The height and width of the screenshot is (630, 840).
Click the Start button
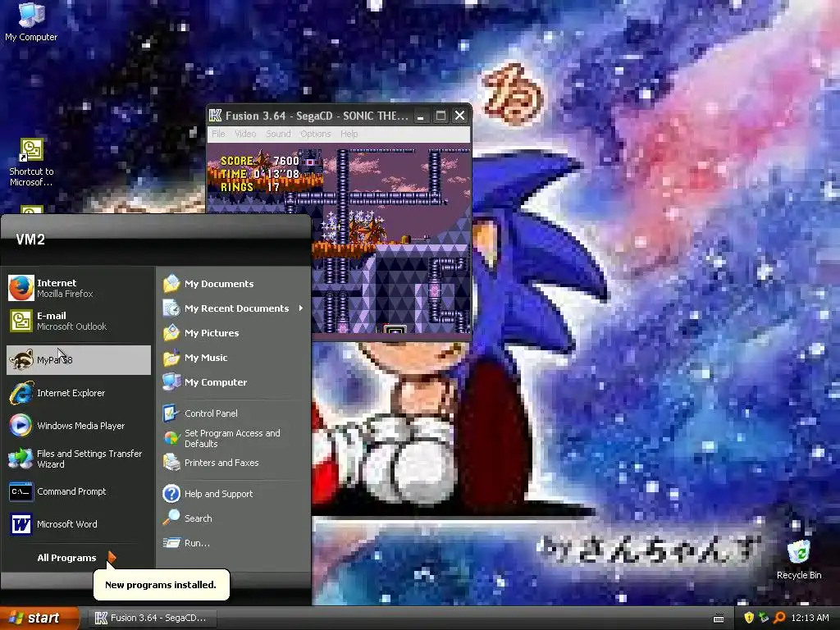click(39, 618)
